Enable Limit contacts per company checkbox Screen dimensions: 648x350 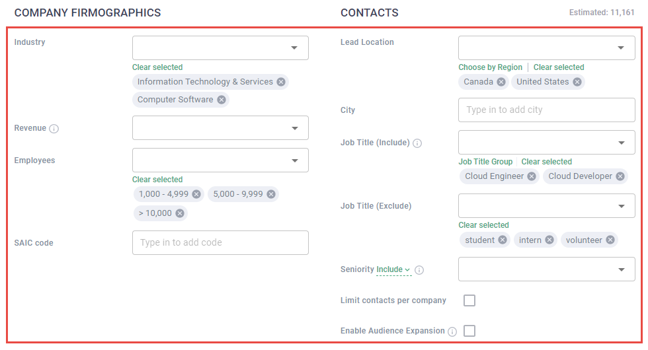pos(469,300)
